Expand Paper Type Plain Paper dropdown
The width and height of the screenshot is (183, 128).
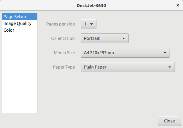[x=128, y=67]
